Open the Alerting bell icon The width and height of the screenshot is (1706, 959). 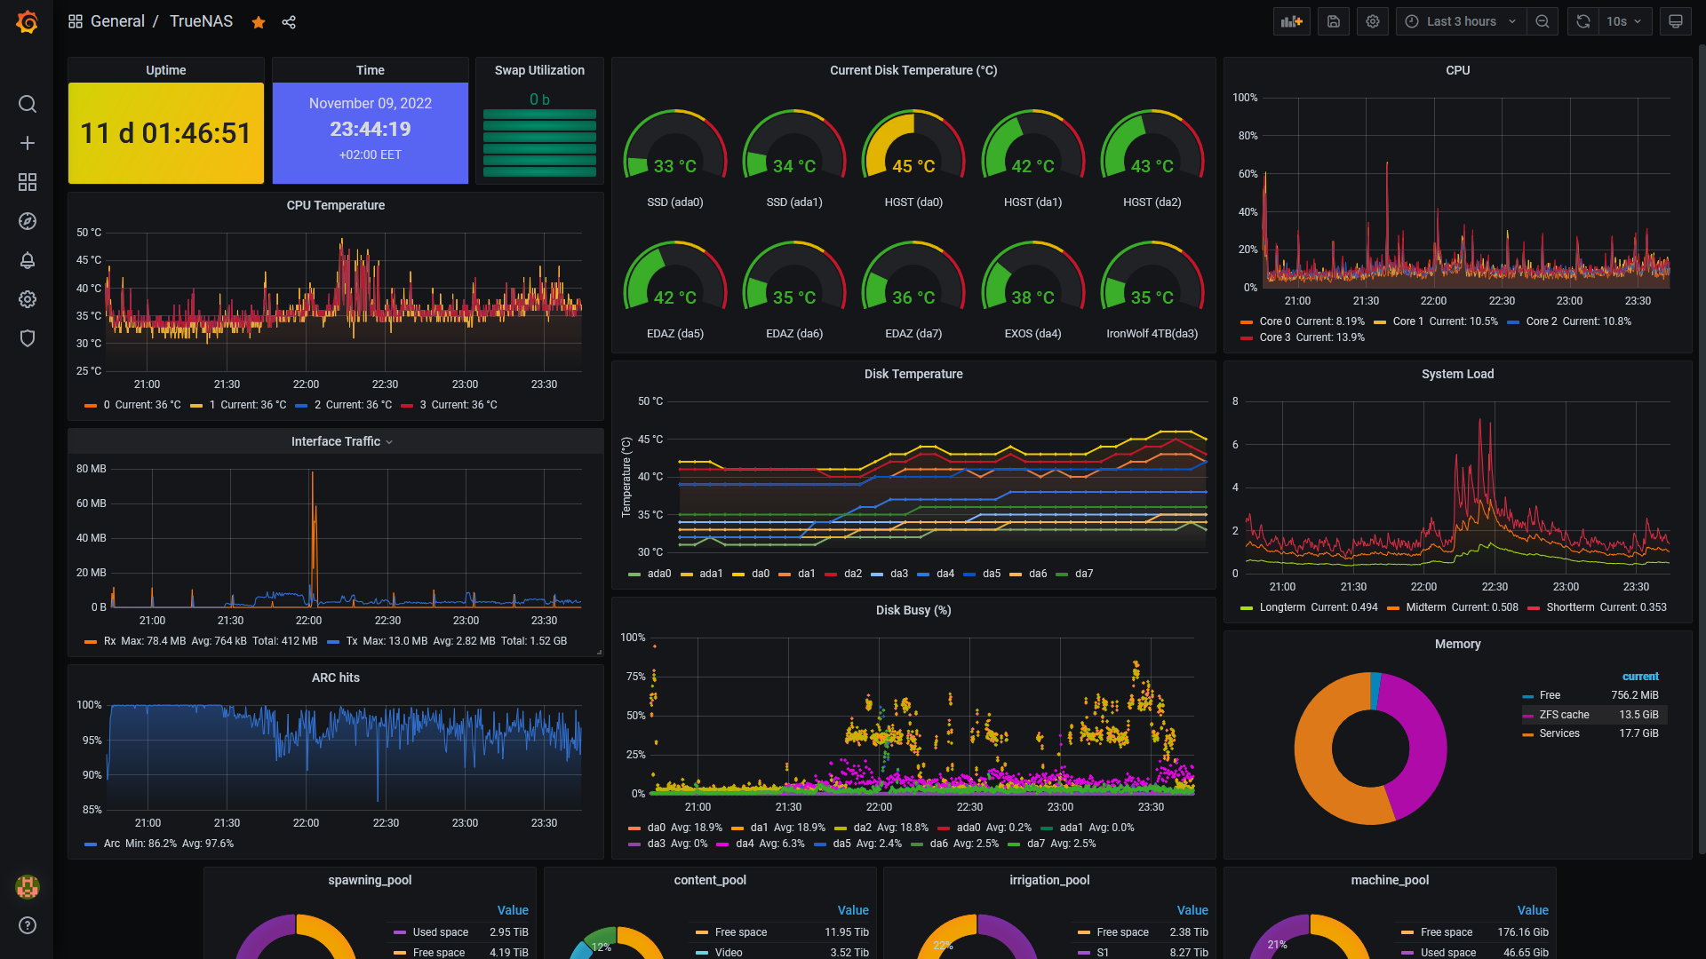coord(28,260)
